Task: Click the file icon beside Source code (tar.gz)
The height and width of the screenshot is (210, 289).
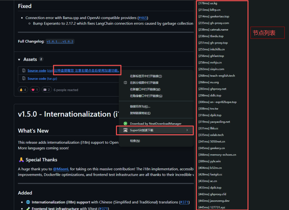Action: (23, 79)
